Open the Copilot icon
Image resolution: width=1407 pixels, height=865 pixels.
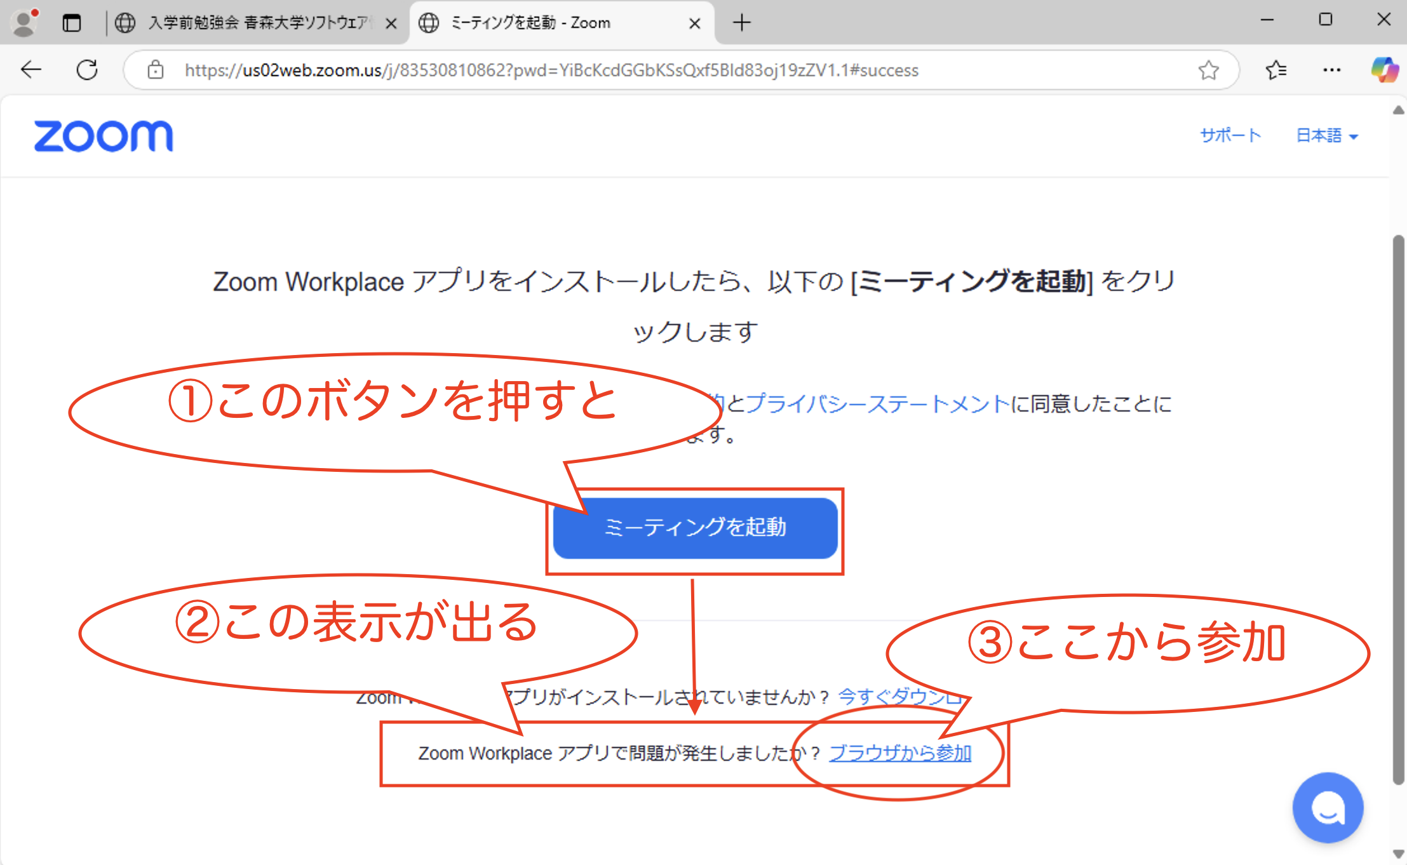[1383, 69]
